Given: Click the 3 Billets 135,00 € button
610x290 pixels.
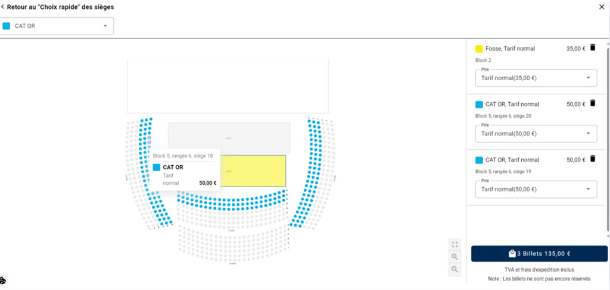Looking at the screenshot, I should click(x=539, y=254).
